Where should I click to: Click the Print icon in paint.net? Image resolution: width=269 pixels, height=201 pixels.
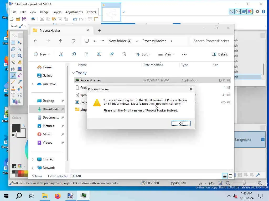[33, 19]
